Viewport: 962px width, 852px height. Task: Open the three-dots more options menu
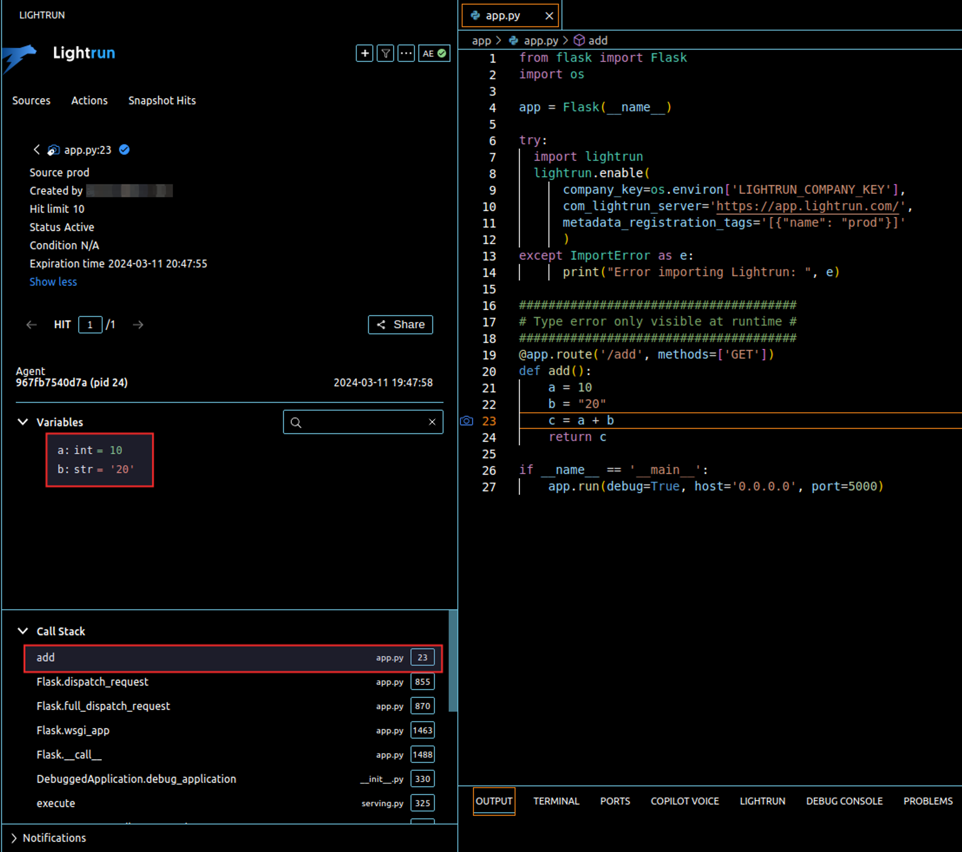coord(406,53)
